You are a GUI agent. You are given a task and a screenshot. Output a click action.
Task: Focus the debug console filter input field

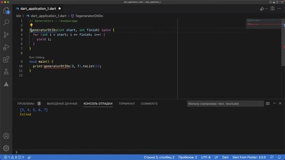click(x=225, y=104)
